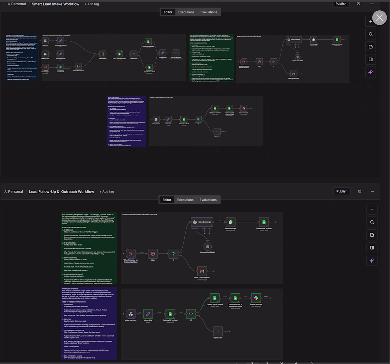Image resolution: width=390 pixels, height=364 pixels.
Task: View version history of Lead Follow-Up workflow
Action: tap(360, 191)
